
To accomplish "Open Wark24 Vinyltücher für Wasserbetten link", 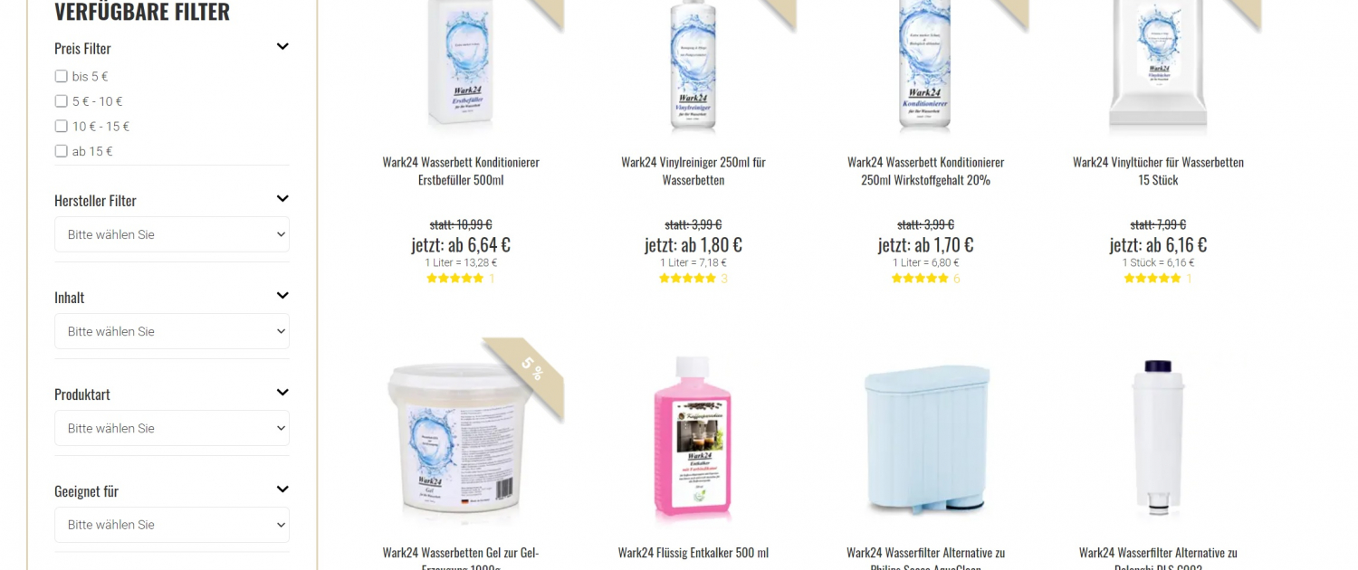I will 1158,171.
